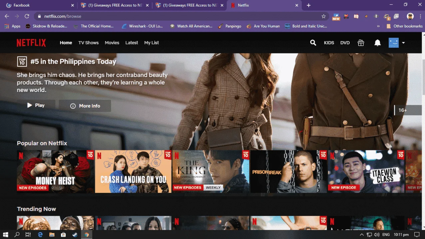Open Microsoft Store from the taskbar
The height and width of the screenshot is (239, 425).
[x=63, y=234]
